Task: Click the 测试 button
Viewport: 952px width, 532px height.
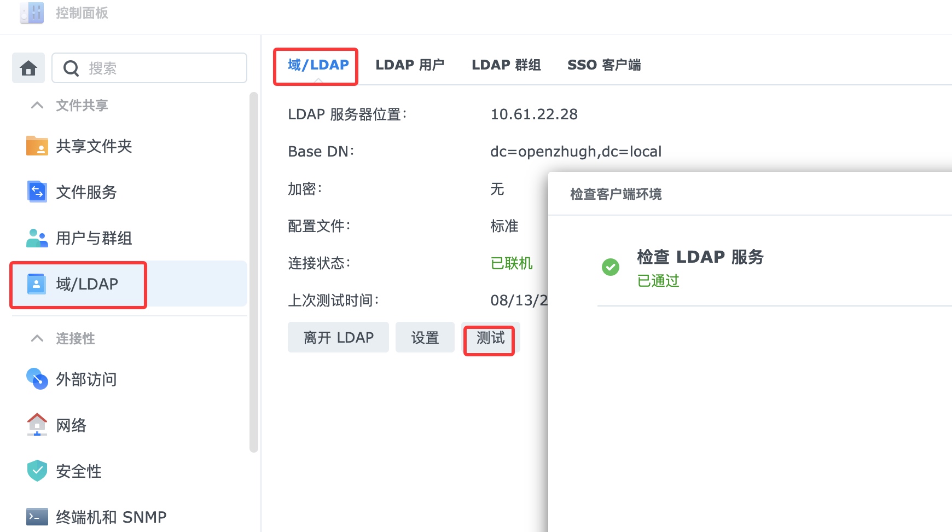Action: pos(490,338)
